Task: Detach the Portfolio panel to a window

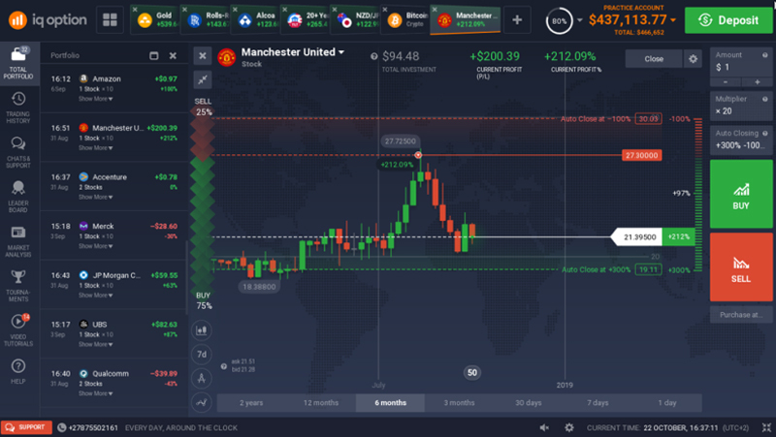Action: (154, 55)
